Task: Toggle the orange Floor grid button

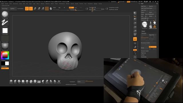Action: [x=135, y=39]
